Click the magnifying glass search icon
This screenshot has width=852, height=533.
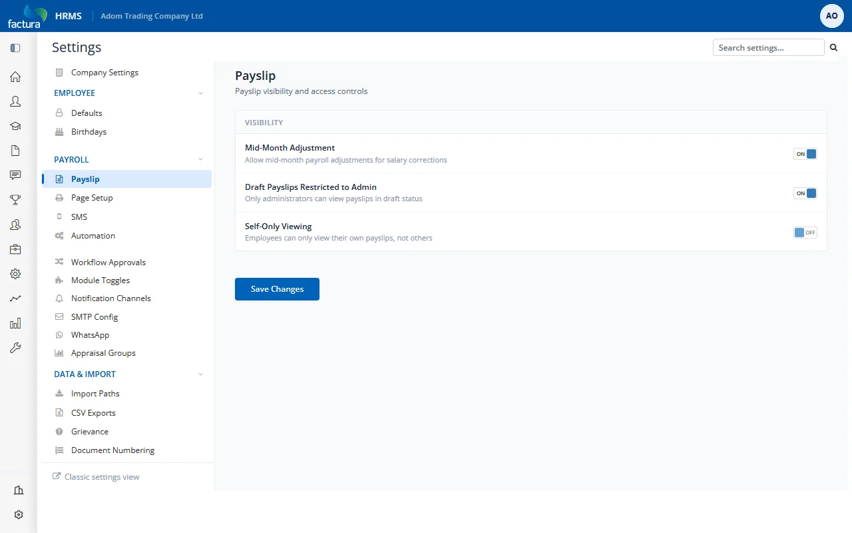click(x=833, y=47)
